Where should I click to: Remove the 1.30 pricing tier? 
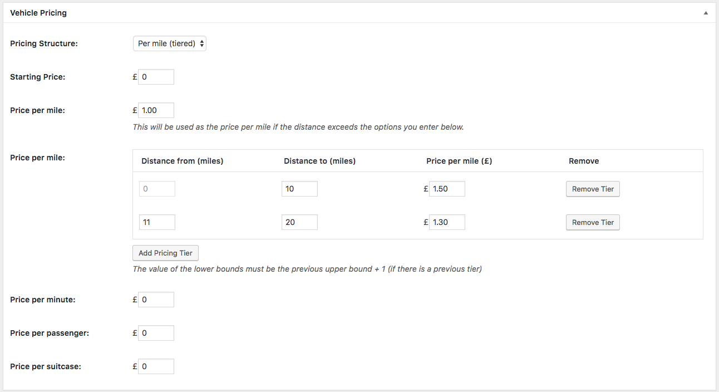tap(592, 222)
